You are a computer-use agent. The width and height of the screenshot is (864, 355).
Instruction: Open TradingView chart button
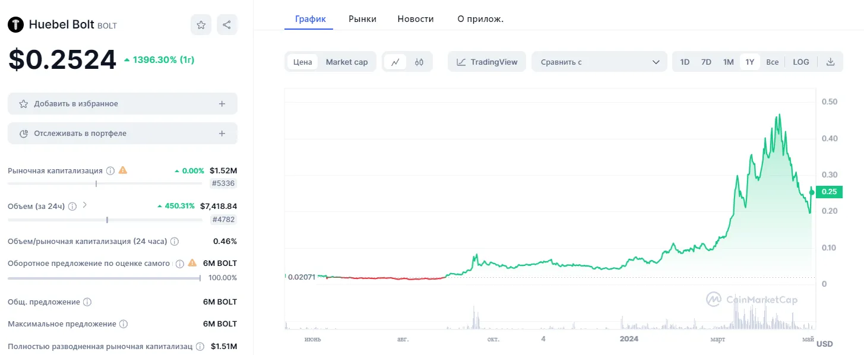pos(487,62)
